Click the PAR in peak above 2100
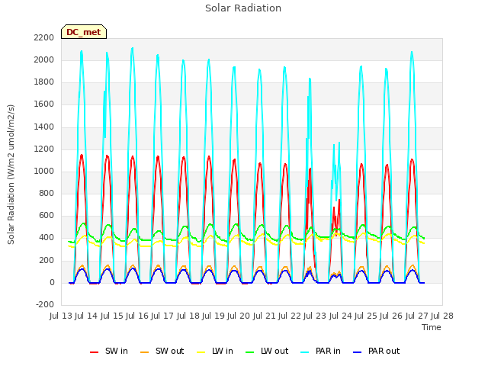Screen dimensions: 488x366 click(132, 49)
